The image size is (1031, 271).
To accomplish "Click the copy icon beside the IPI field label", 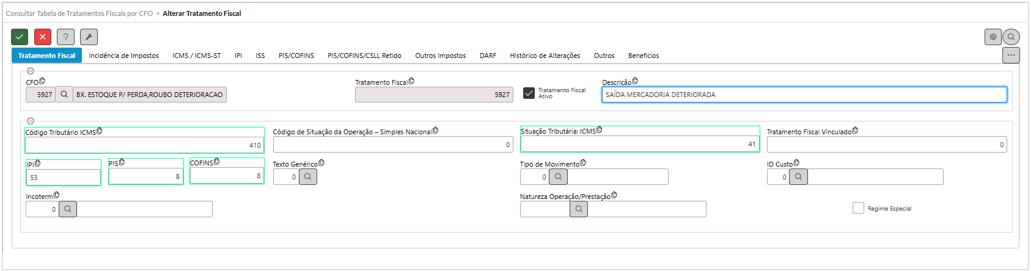I will pos(38,164).
